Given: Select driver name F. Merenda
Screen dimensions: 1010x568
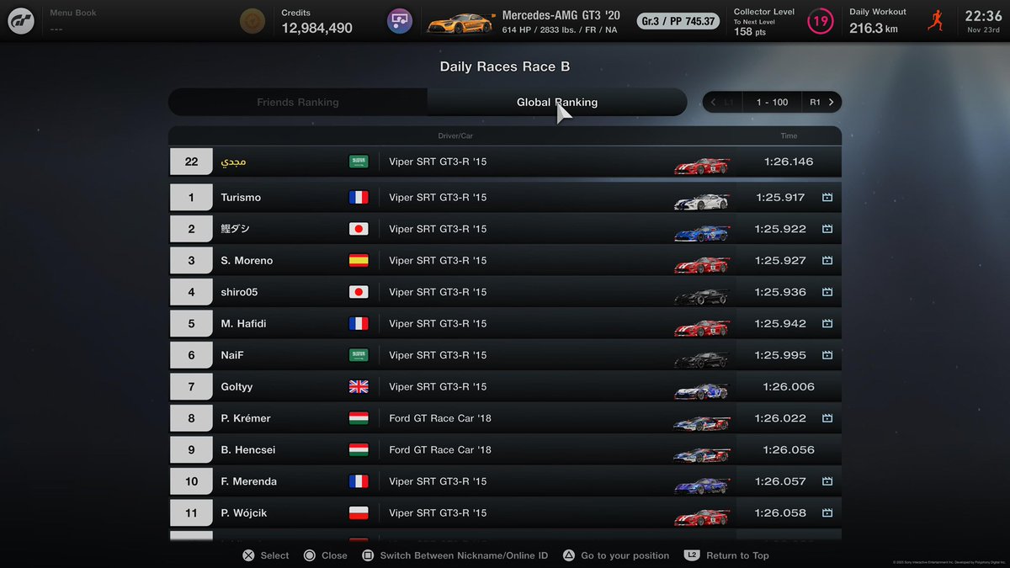Looking at the screenshot, I should tap(248, 481).
